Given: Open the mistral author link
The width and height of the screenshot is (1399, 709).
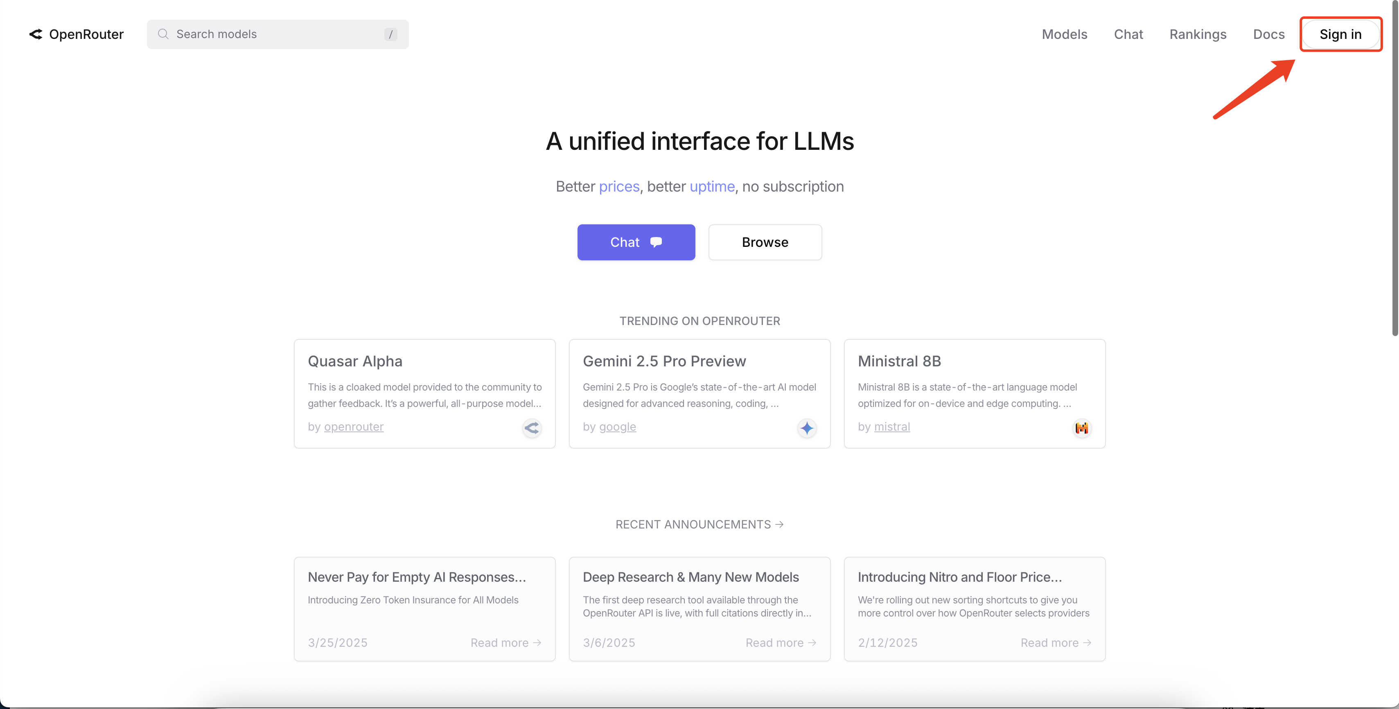Looking at the screenshot, I should [892, 427].
